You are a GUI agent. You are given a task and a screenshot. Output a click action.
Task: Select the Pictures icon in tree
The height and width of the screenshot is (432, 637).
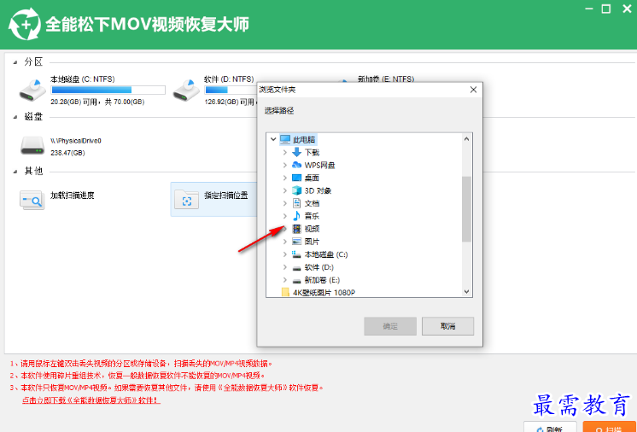click(x=296, y=242)
